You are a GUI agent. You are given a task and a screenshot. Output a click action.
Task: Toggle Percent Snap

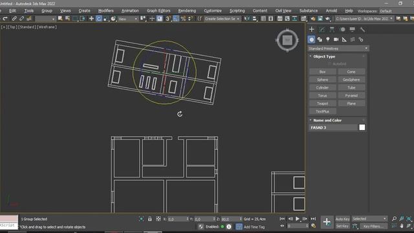(183, 19)
